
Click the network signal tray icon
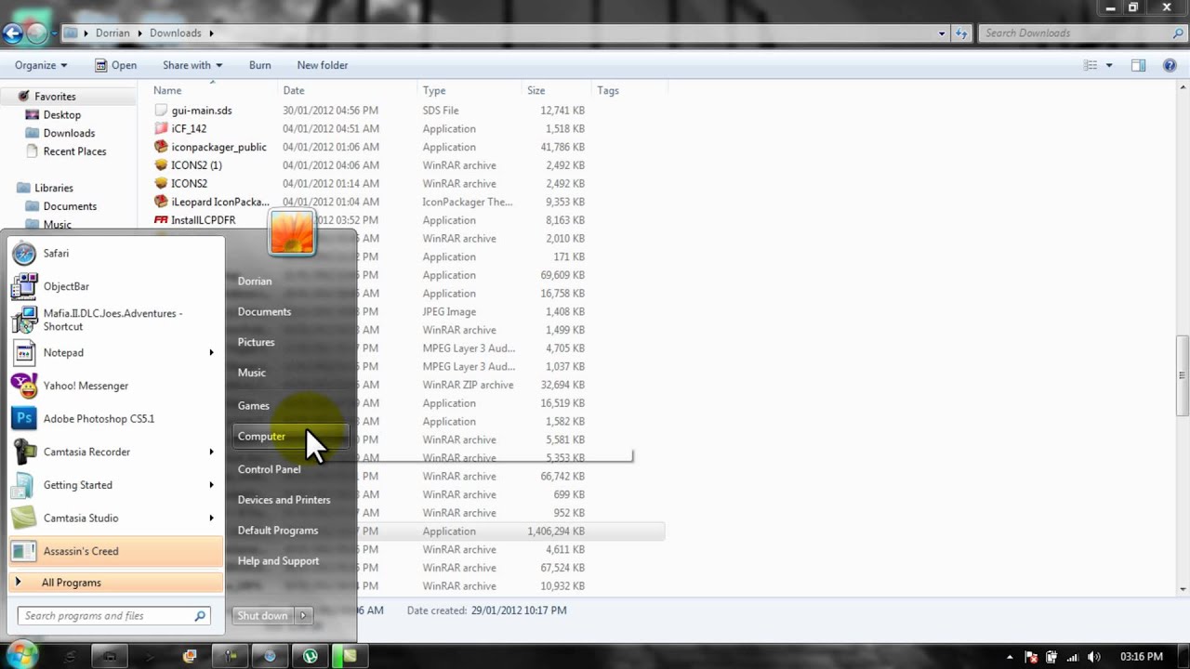click(x=1074, y=657)
